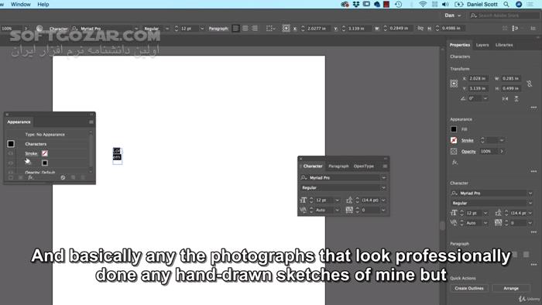Click font size stepper in floating Character panel
542x305 pixels.
311,200
